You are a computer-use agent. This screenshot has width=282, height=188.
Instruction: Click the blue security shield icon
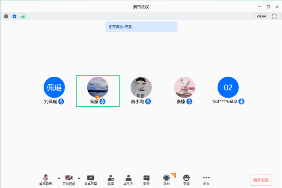point(15,16)
